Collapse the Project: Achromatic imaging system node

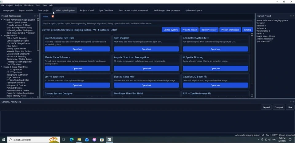point(2,20)
